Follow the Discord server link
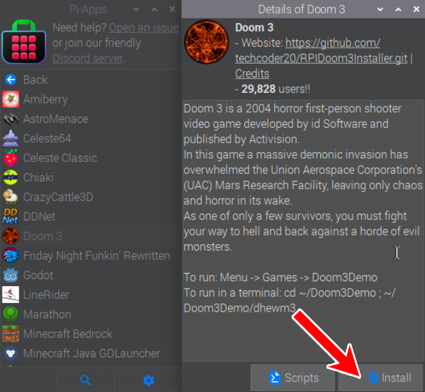Image resolution: width=425 pixels, height=392 pixels. (87, 58)
